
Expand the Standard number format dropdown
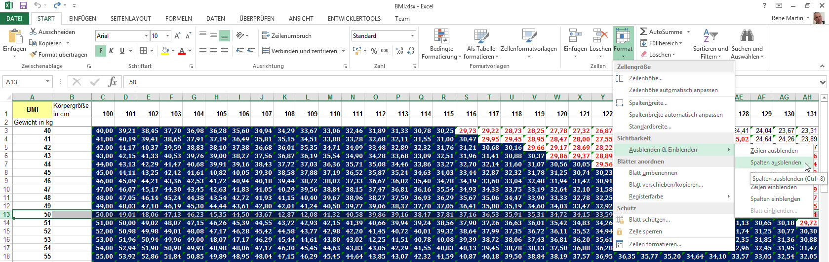[x=412, y=36]
